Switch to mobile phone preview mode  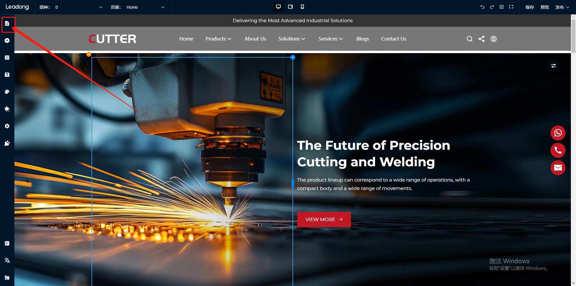point(302,7)
